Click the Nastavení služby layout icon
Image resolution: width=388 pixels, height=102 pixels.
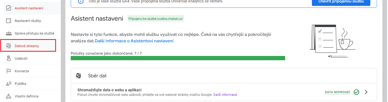tap(9, 21)
